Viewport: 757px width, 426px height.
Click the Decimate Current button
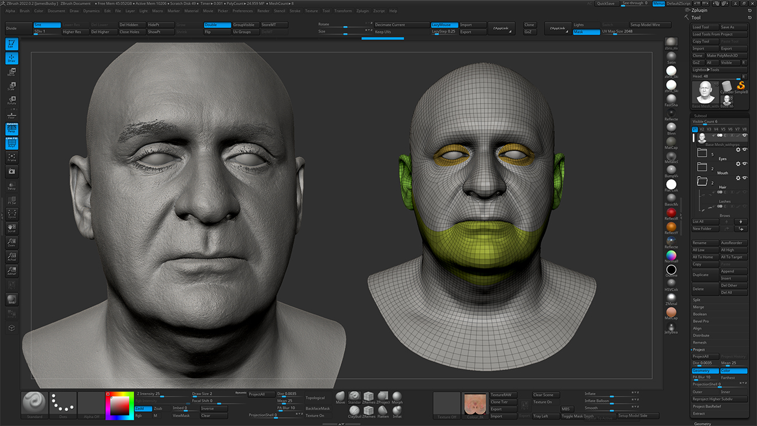pos(401,25)
